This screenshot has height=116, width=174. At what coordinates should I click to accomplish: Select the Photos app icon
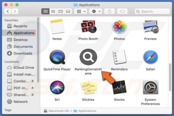click(119, 27)
